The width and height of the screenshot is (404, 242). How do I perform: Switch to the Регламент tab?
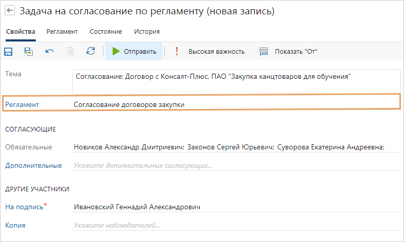click(62, 32)
